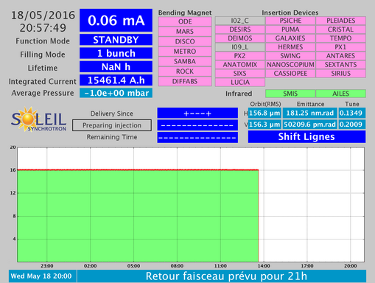This screenshot has height=283, width=375.
Task: Click the 18/05/2016 date display
Action: coord(43,15)
